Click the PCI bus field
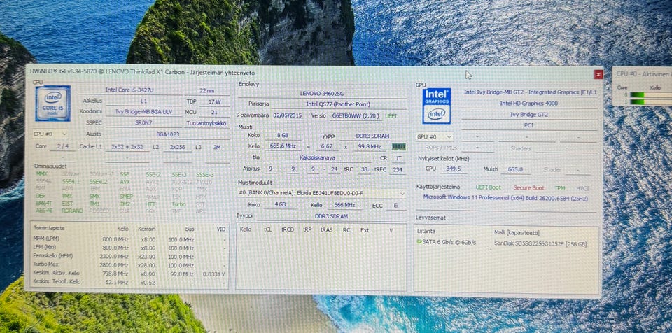The width and height of the screenshot is (672, 333). (x=529, y=125)
